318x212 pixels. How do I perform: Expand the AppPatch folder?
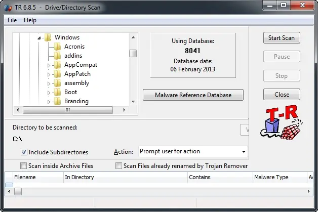point(49,74)
